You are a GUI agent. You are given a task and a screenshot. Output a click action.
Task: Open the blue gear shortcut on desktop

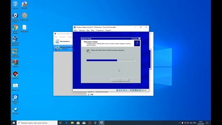pyautogui.click(x=15, y=17)
